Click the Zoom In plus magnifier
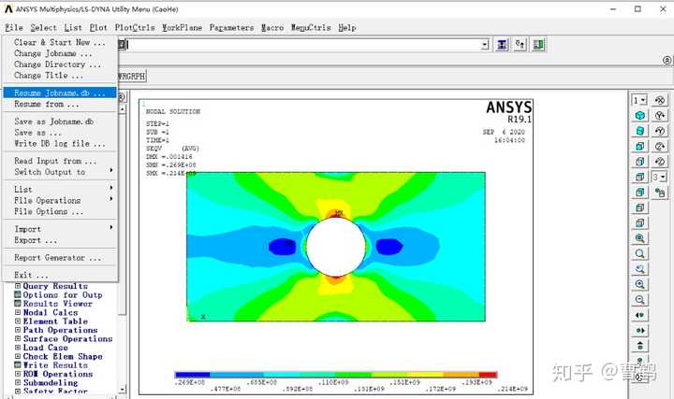 click(639, 284)
